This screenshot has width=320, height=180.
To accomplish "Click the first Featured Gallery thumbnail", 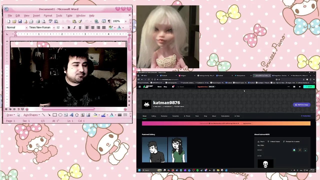I will click(x=154, y=150).
